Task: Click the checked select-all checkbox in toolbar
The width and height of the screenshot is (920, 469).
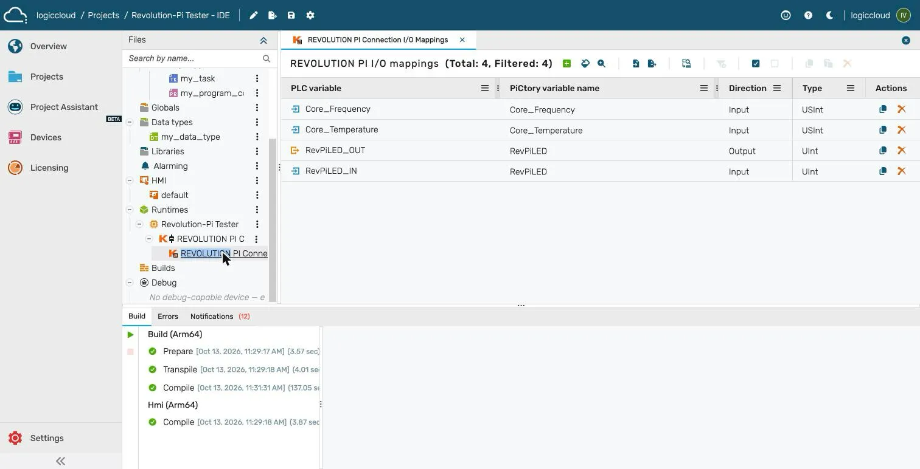Action: pos(756,64)
